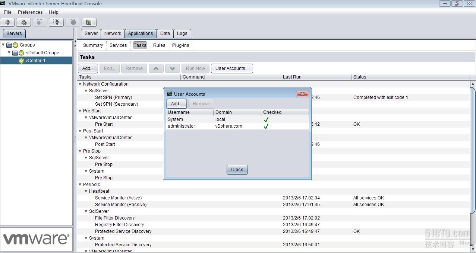Click the Add Group dashed-plus toolbar icon

(57, 22)
